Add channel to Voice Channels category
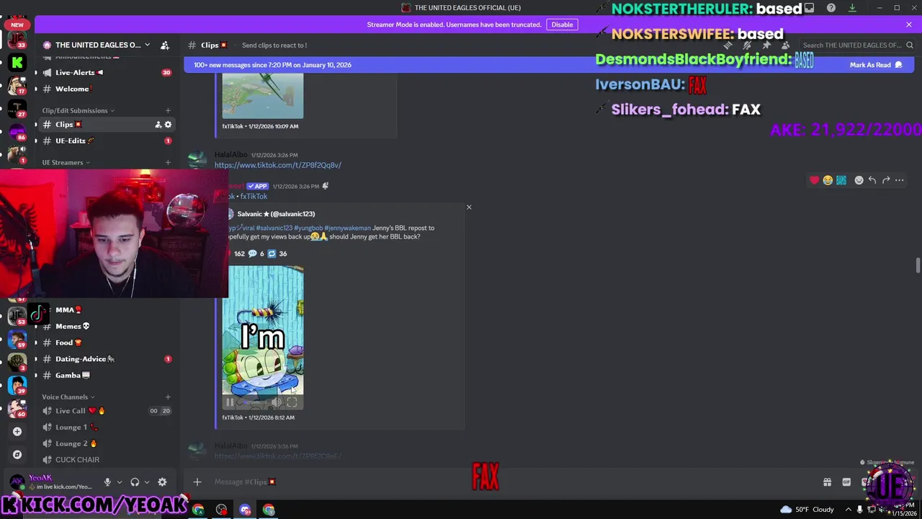Screen dimensions: 922x519 click(168, 397)
